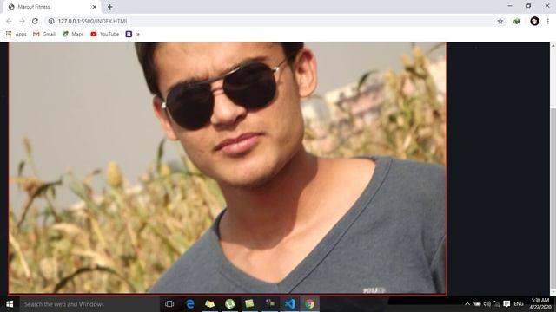Bookmark this page with the star icon
Screen dimensions: 556x312
[500, 21]
